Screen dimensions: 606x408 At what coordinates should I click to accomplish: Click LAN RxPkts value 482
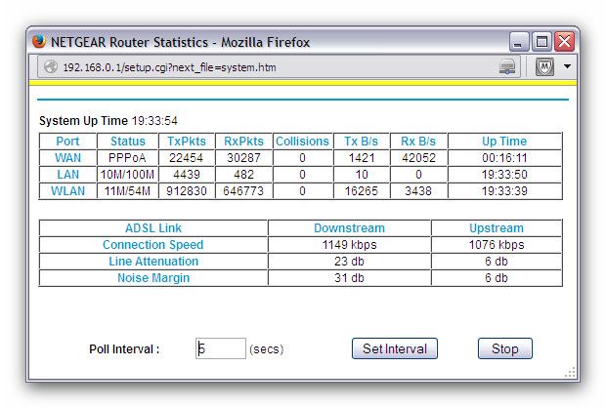(244, 175)
